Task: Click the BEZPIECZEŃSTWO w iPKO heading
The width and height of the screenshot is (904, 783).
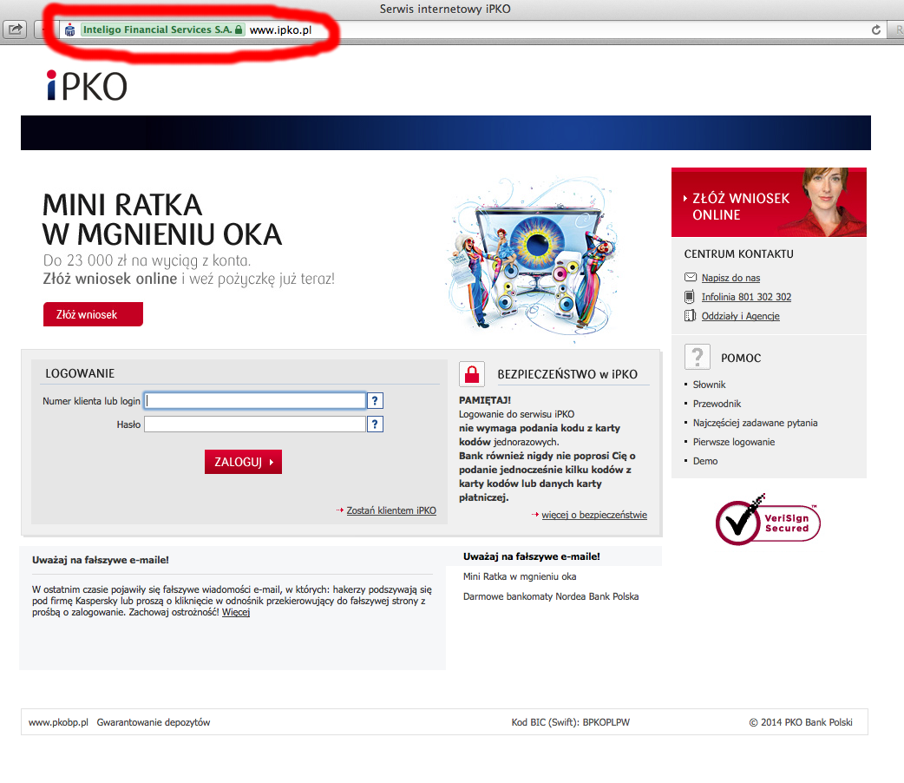Action: 567,374
